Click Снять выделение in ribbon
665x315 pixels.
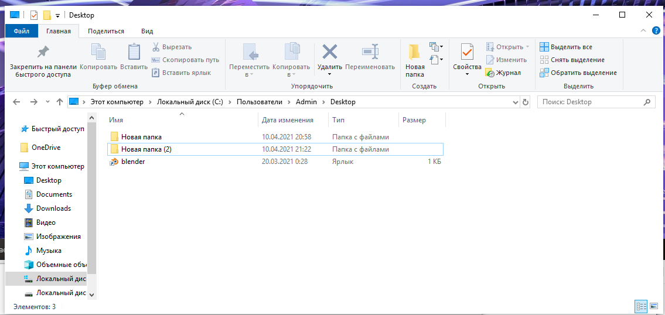click(572, 60)
